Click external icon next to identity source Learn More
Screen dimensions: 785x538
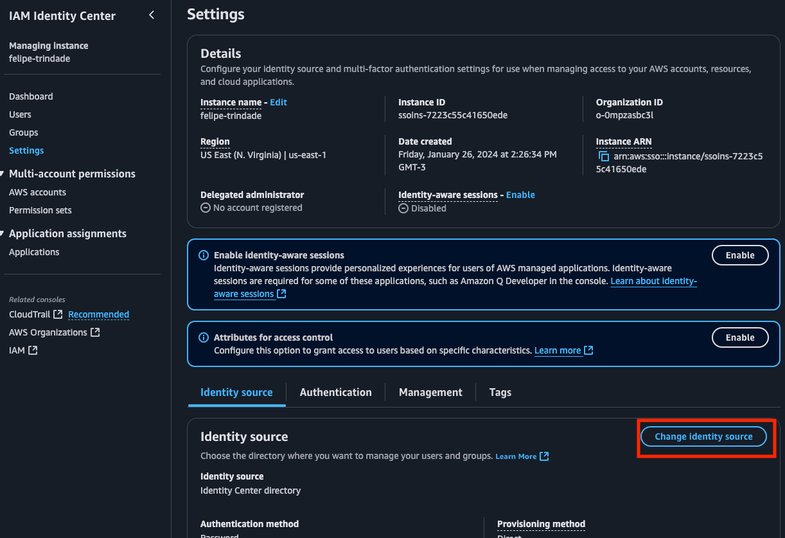[544, 456]
